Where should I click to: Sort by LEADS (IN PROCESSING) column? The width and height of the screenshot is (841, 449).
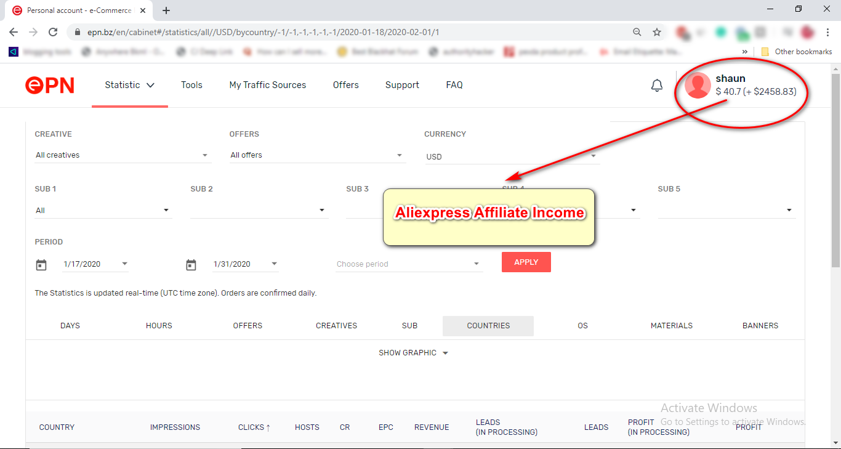(x=507, y=427)
